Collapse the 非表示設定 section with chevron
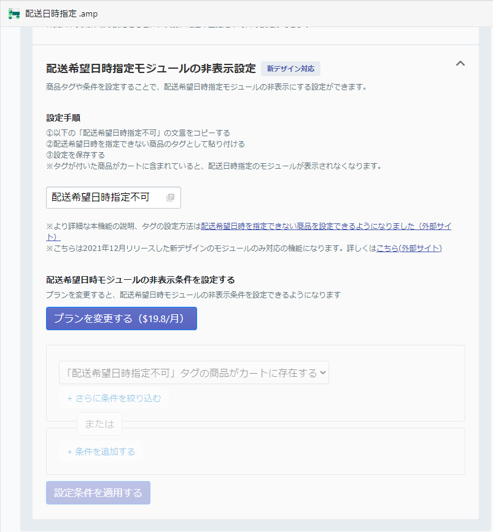Viewport: 493px width, 532px height. 460,63
